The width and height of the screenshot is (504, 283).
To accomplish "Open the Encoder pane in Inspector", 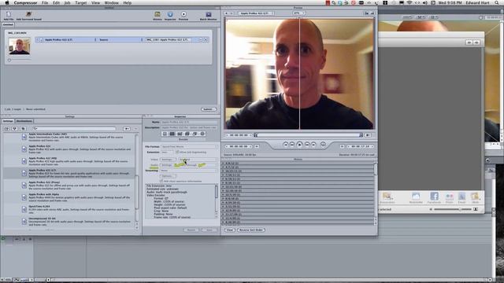I will 172,134.
